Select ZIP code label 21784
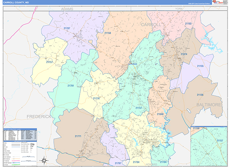229x167 pixels. (136, 162)
